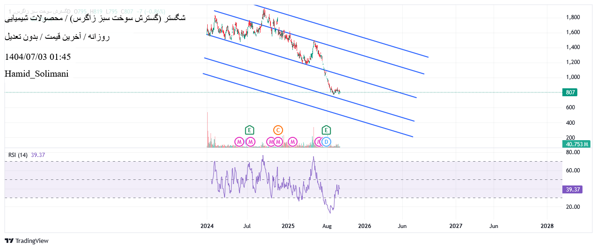
Task: Click the blue D dividend marker
Action: tap(326, 142)
